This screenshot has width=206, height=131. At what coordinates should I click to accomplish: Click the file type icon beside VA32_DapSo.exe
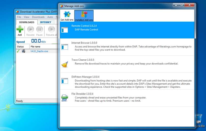23,51
